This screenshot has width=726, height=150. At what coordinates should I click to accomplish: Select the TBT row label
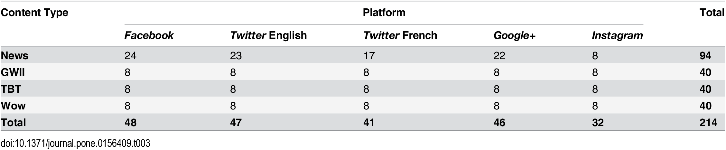(11, 89)
